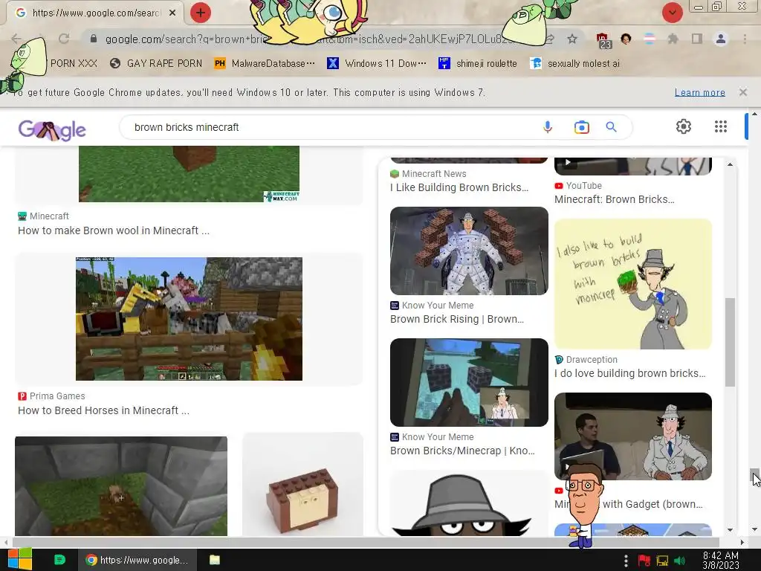
Task: Open the Extensions puzzle icon
Action: point(673,39)
